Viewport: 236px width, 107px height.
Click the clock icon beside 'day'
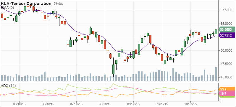(56, 4)
